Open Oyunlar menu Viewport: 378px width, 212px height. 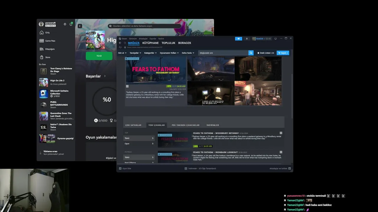pyautogui.click(x=153, y=39)
